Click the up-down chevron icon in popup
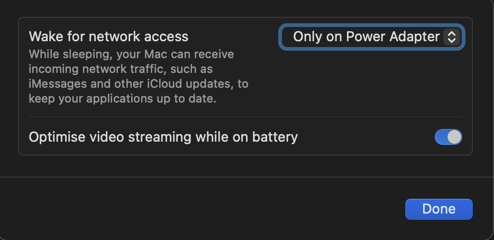 point(451,36)
